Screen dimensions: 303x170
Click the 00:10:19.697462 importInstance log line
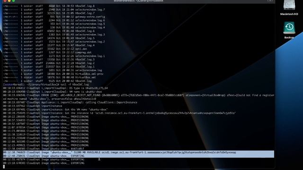(33, 106)
